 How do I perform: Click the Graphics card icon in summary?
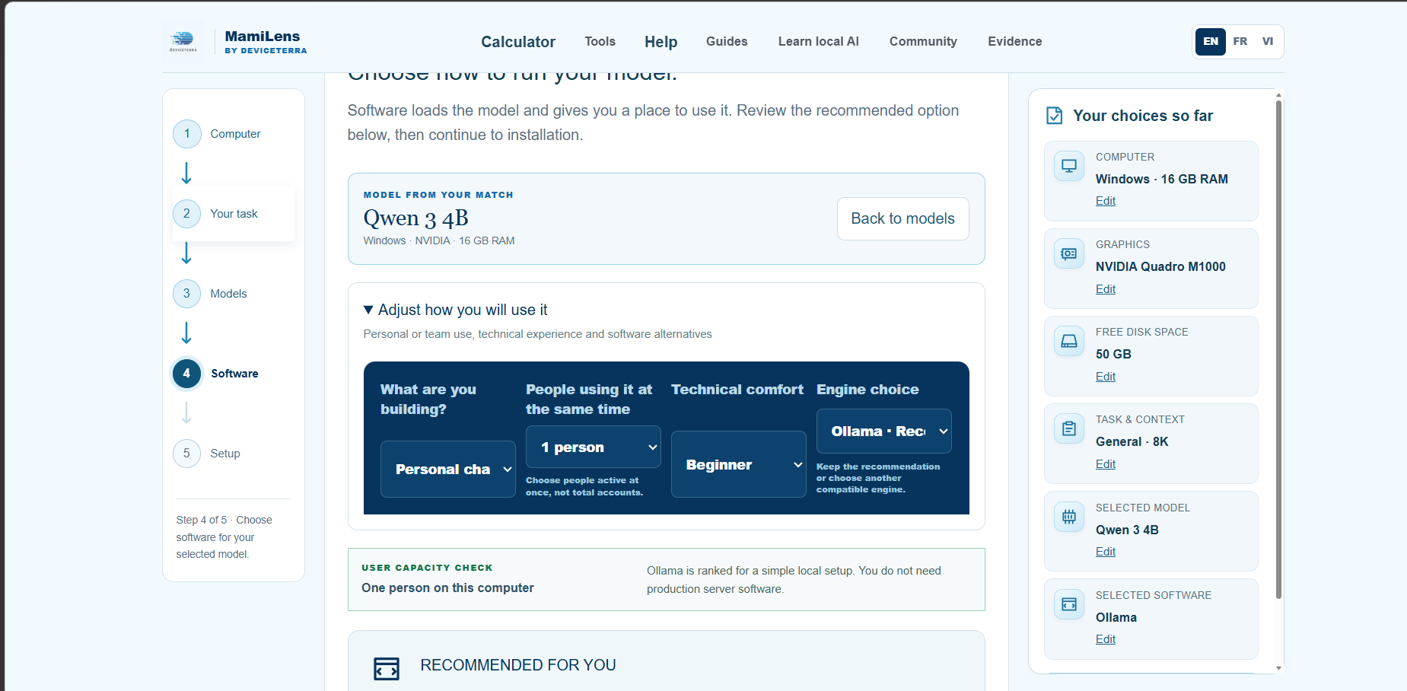[1069, 253]
